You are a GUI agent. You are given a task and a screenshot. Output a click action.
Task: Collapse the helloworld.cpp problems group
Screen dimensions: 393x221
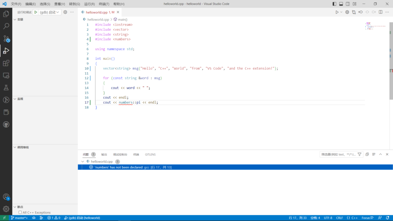click(83, 162)
